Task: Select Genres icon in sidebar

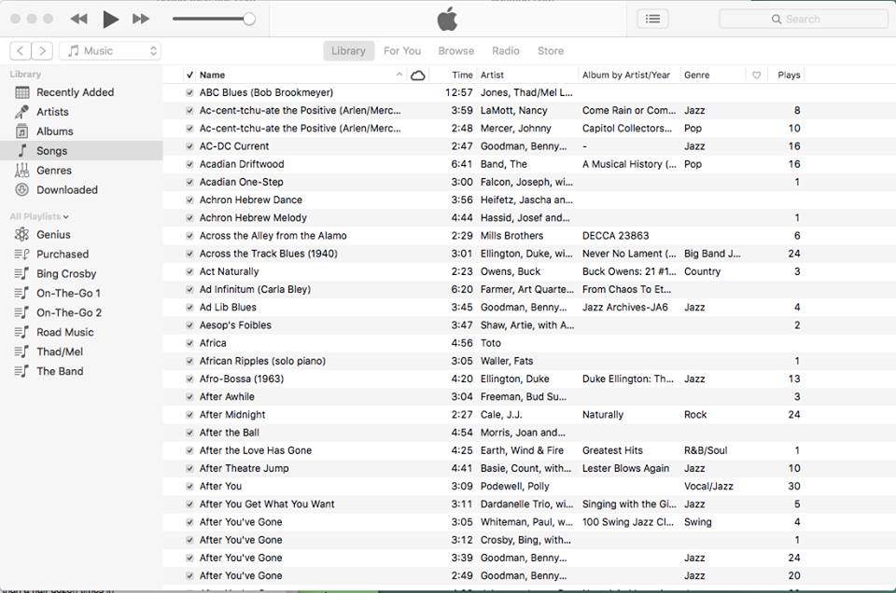Action: 21,170
